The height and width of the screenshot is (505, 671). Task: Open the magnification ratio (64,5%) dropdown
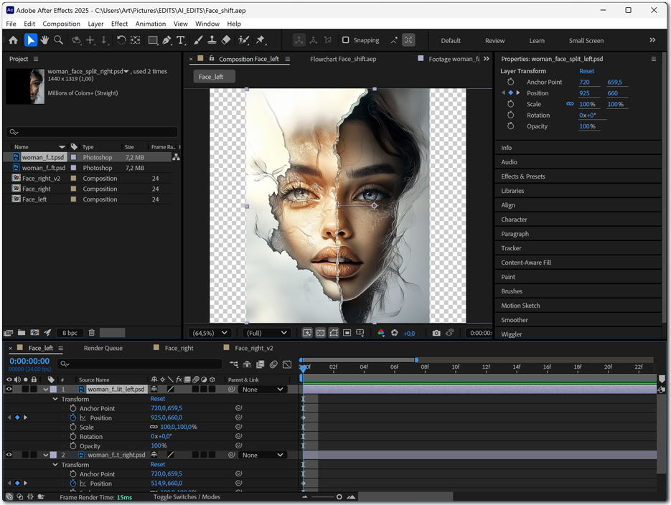point(210,333)
